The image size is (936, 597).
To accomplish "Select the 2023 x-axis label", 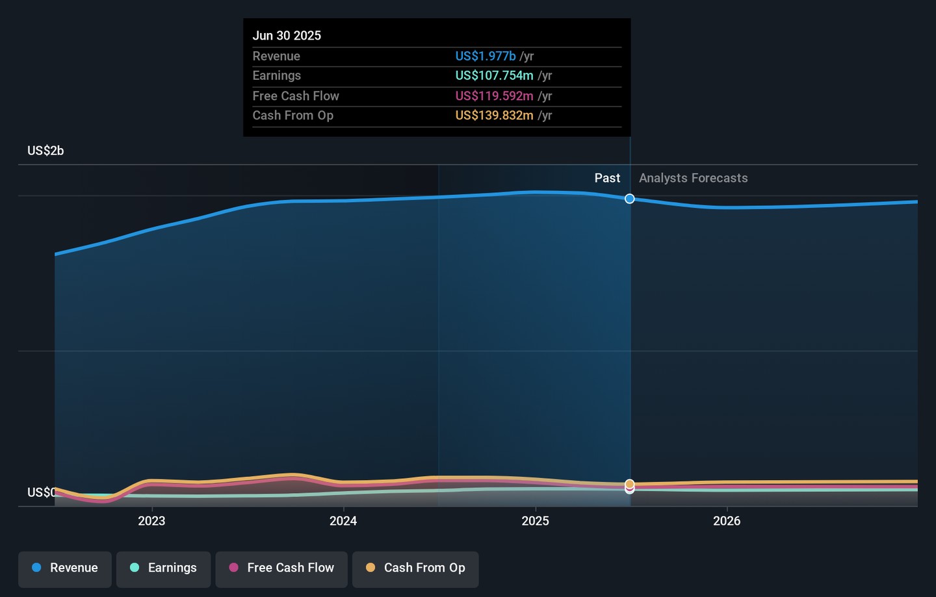I will pyautogui.click(x=151, y=521).
